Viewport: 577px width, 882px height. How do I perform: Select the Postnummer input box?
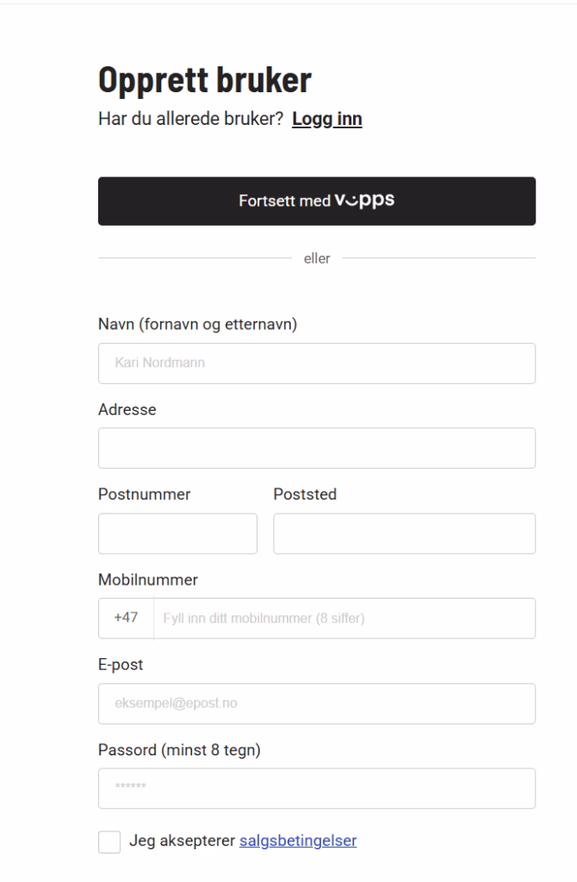coord(177,533)
